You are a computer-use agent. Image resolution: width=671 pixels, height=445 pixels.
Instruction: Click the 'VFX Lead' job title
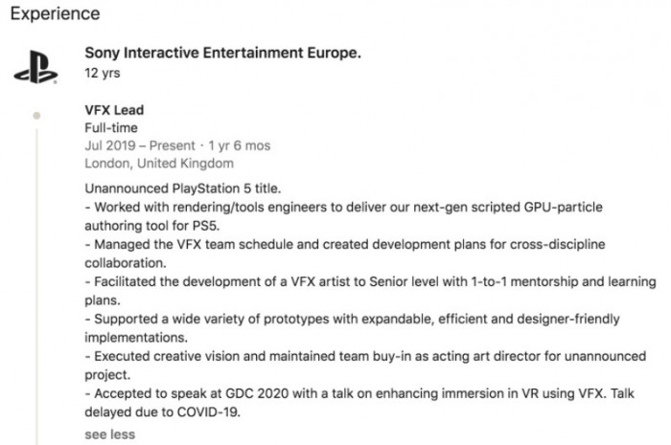pos(115,110)
